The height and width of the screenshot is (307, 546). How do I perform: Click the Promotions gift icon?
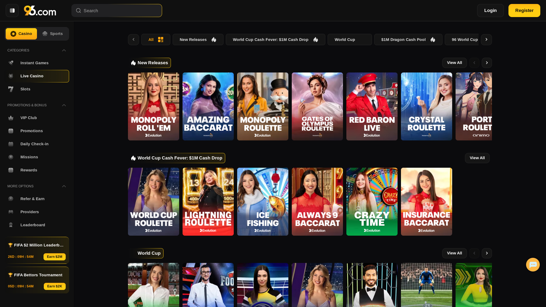pyautogui.click(x=11, y=131)
